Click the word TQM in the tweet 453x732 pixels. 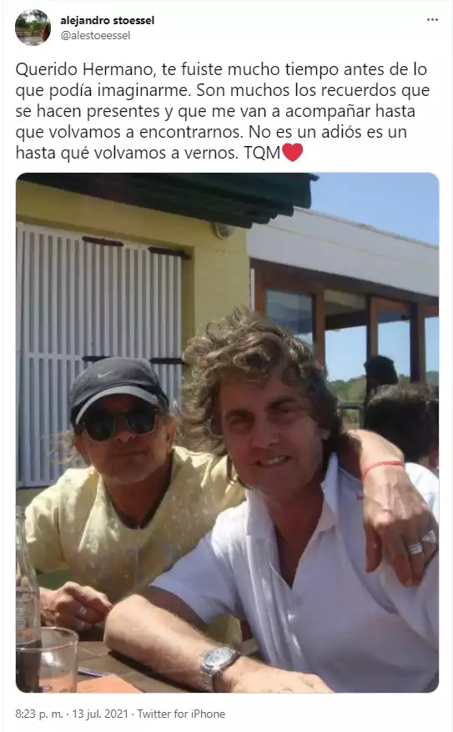tap(262, 153)
